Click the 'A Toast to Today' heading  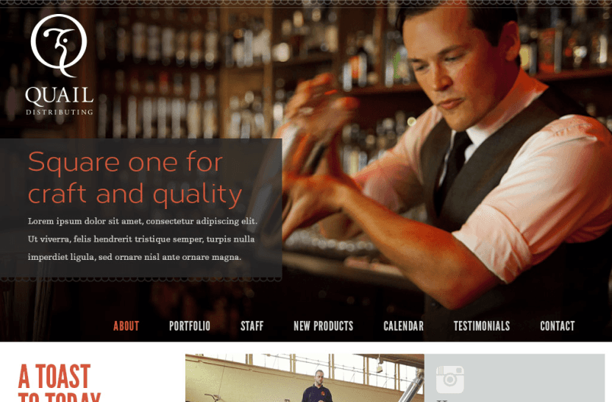click(60, 382)
